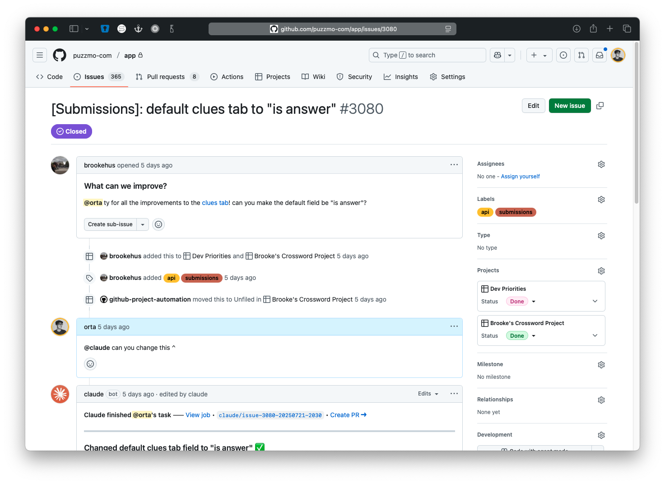
Task: Click the Type to search input field
Action: [x=427, y=55]
